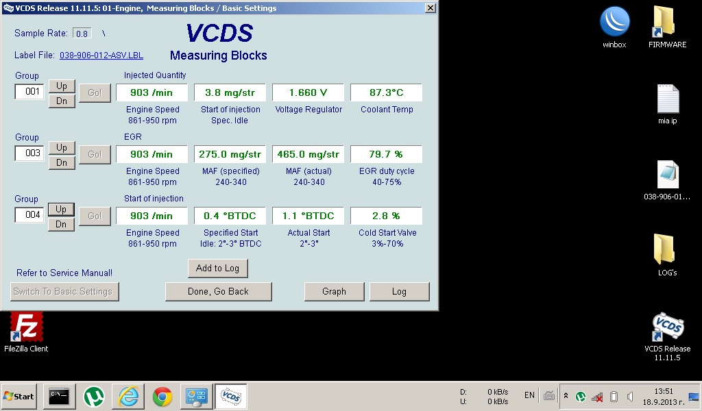Open Command Prompt taskbar icon
This screenshot has width=702, height=411.
click(x=60, y=396)
